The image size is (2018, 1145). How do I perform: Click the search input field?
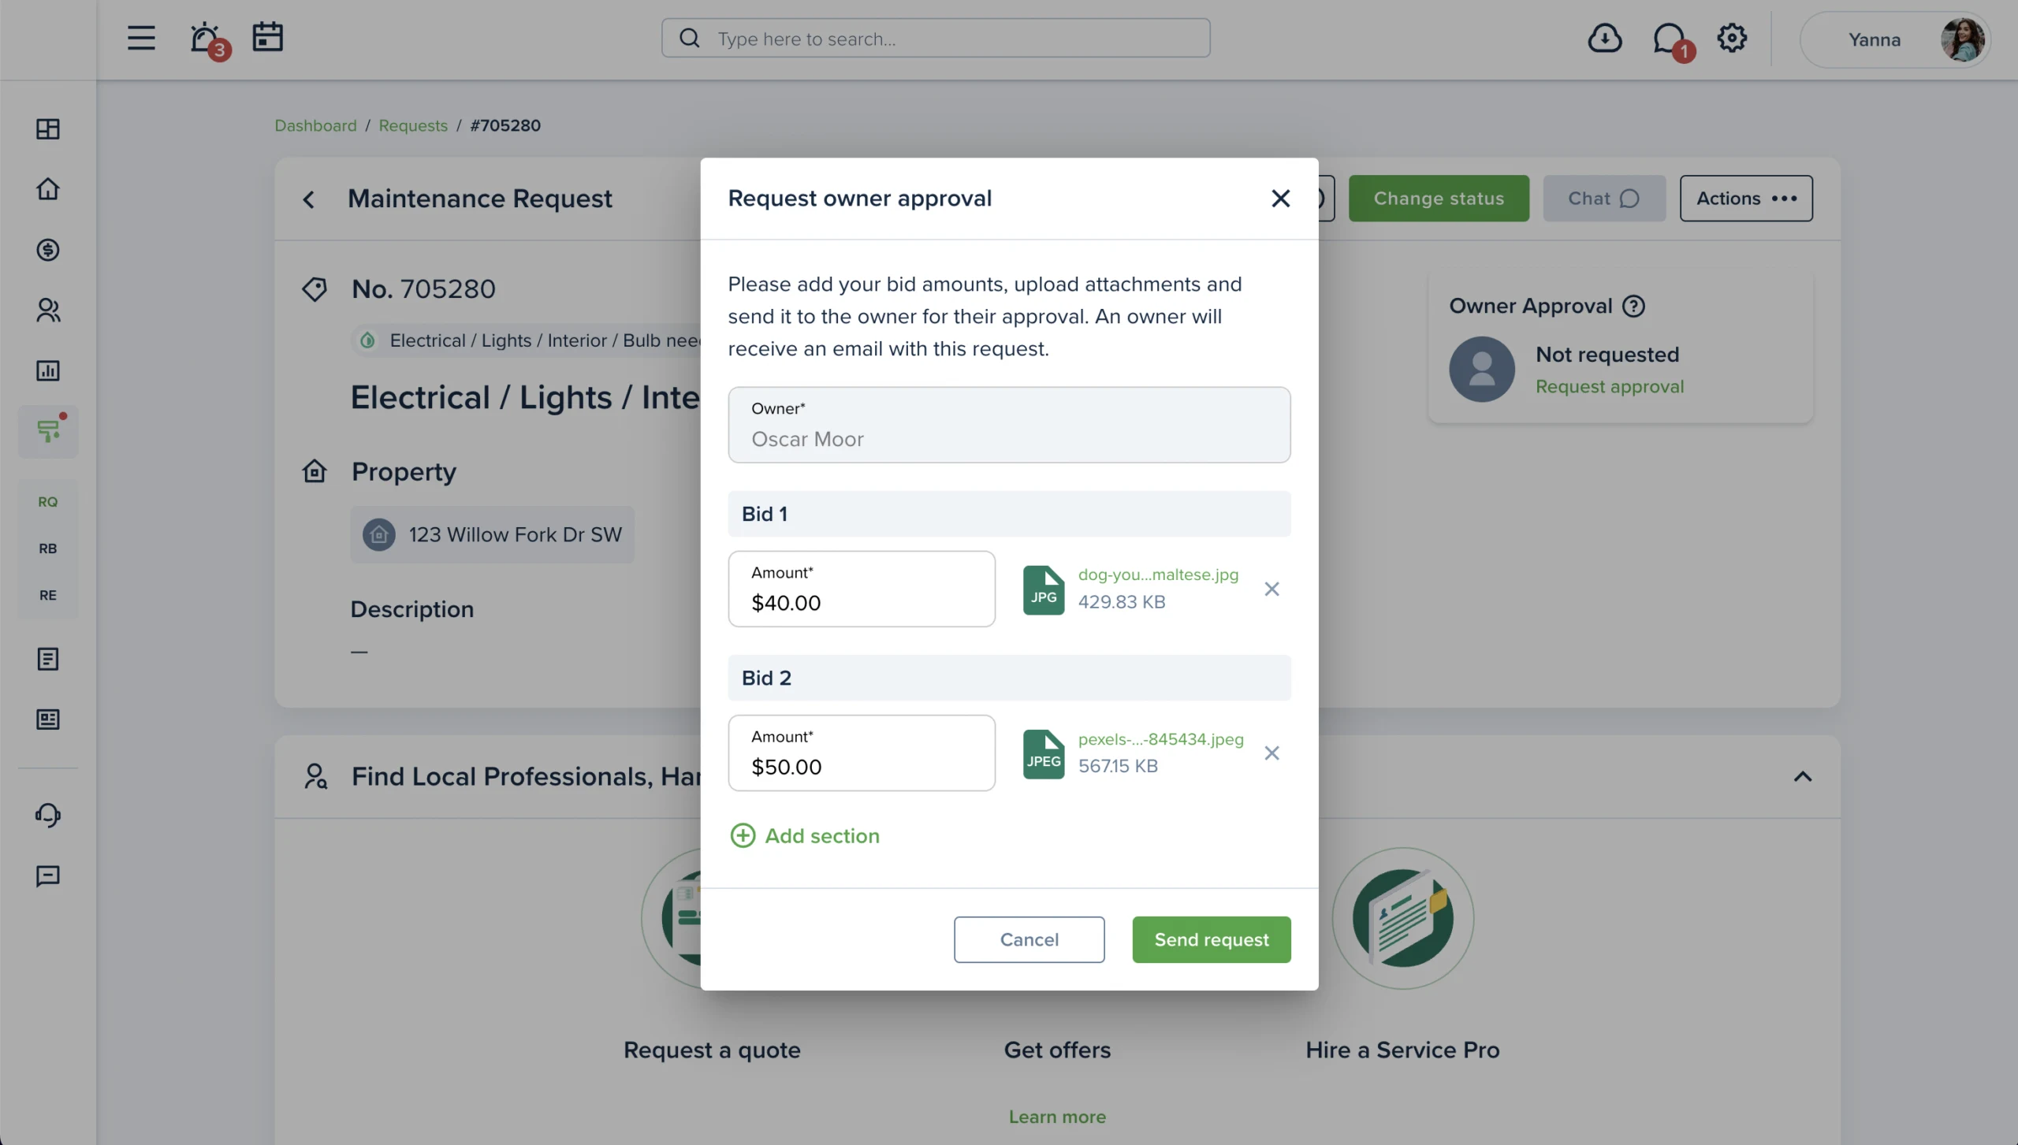pyautogui.click(x=936, y=38)
